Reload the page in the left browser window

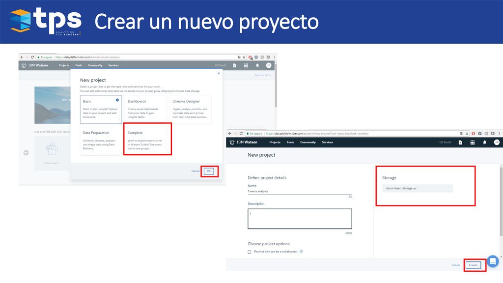(x=32, y=57)
